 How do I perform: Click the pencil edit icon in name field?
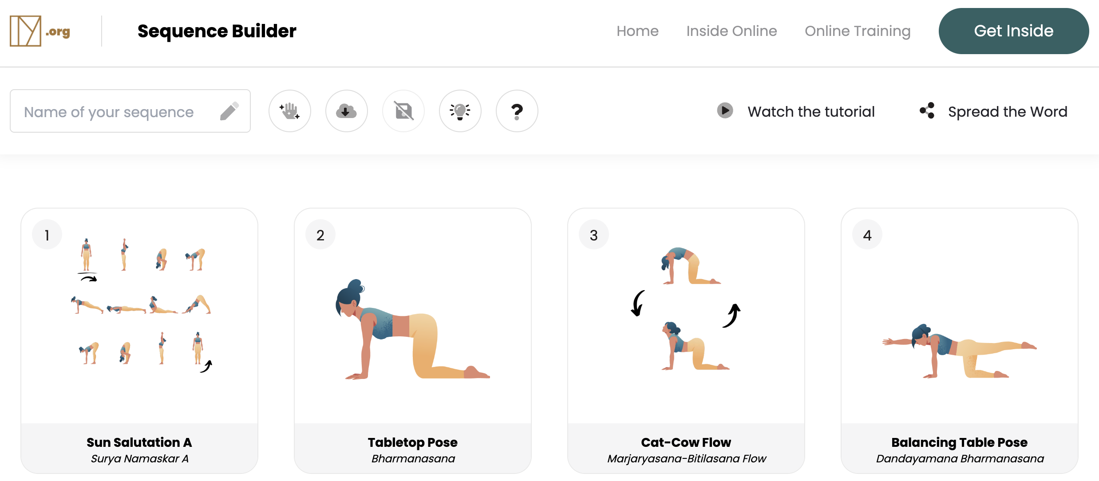(x=229, y=111)
